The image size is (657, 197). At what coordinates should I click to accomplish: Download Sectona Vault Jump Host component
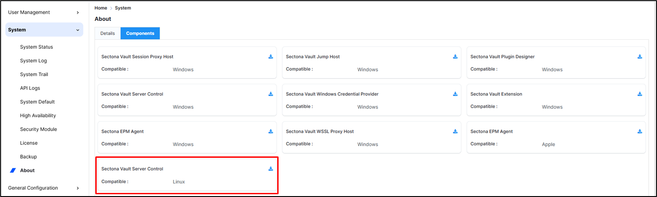tap(455, 57)
